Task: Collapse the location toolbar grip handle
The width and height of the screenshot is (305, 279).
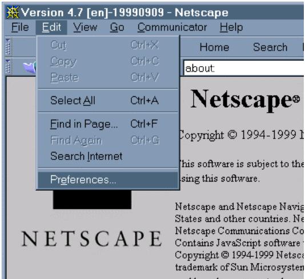Action: tap(8, 67)
